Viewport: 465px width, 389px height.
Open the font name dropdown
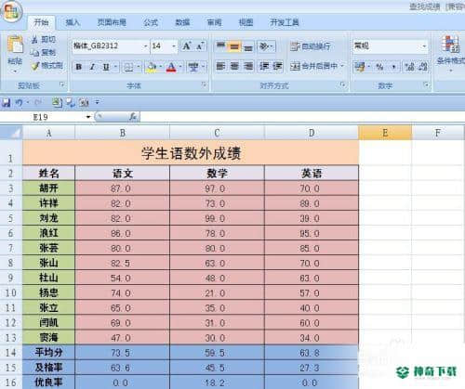[x=145, y=46]
